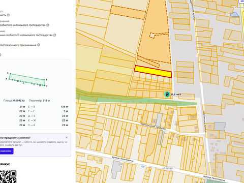
Task: Copy the lower 'особистого селянського господарства' value
Action: coord(54,35)
